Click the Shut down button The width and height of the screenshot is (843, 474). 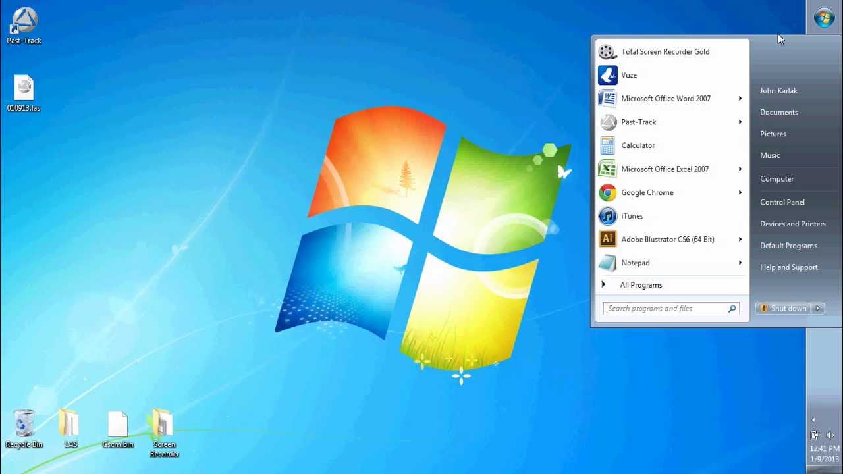coord(784,309)
